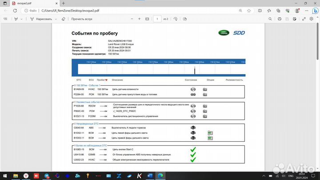Collapse the 150 597км Событие 1 group
Screen dimensions: 320x180
point(75,85)
